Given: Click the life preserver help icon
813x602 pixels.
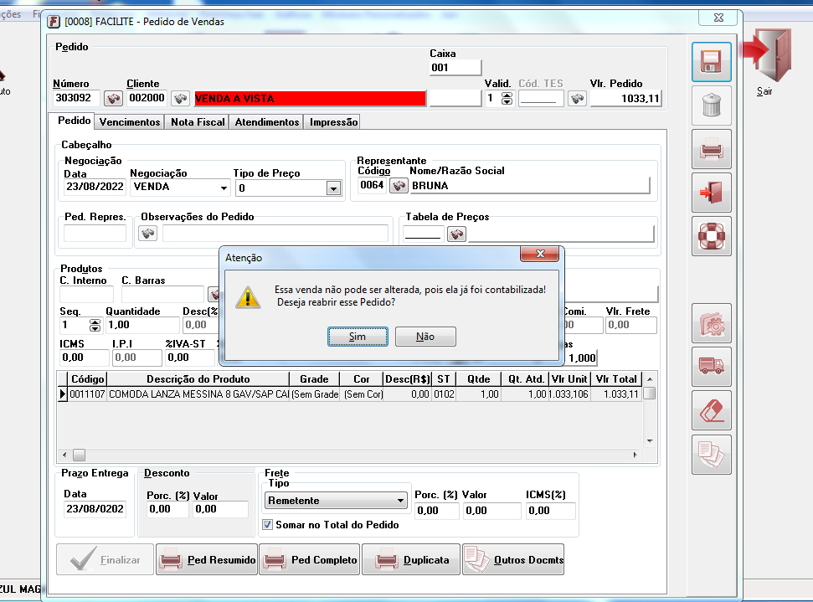Looking at the screenshot, I should click(711, 237).
